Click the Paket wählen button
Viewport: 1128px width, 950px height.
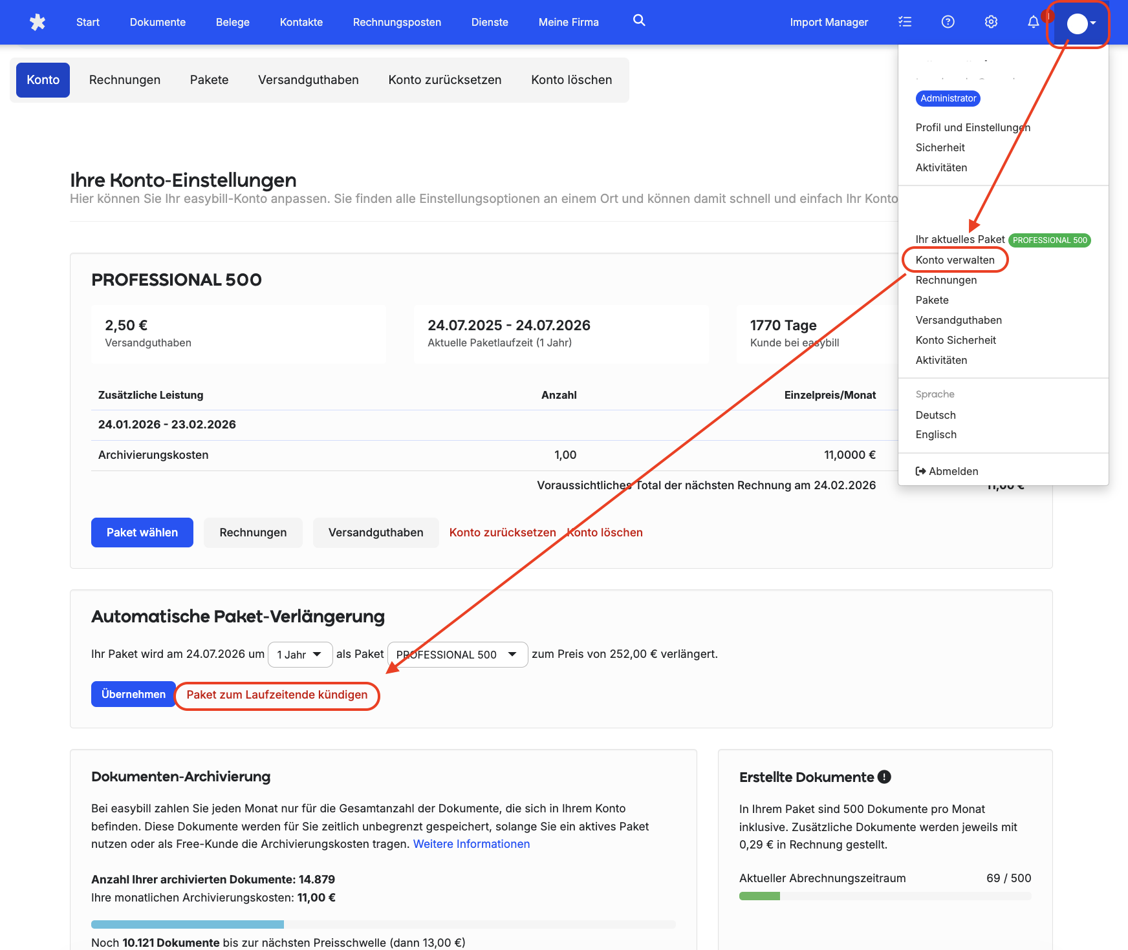click(x=142, y=533)
